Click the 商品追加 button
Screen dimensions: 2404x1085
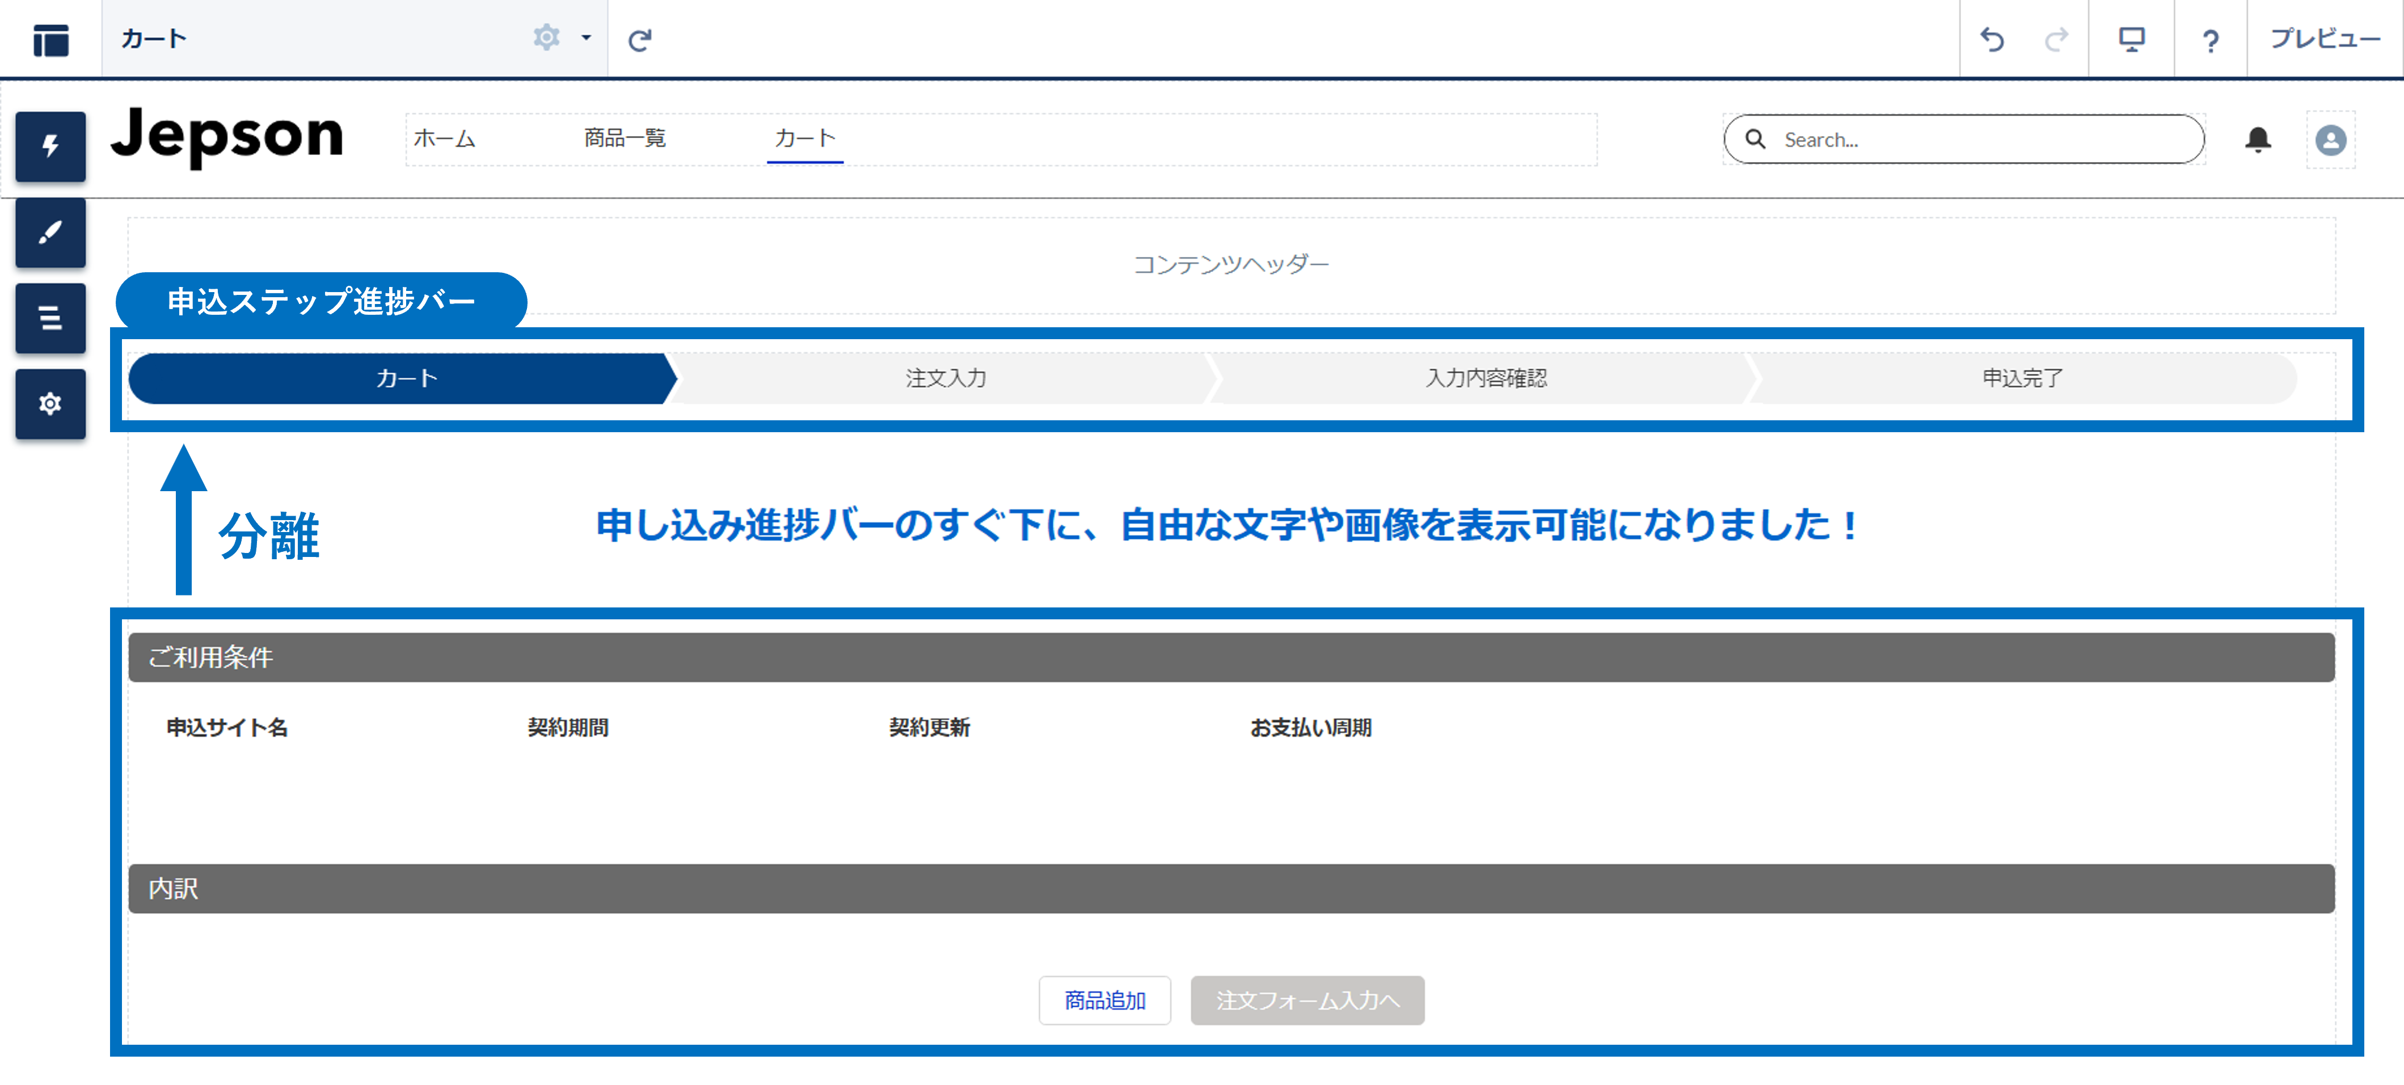pyautogui.click(x=1105, y=1000)
